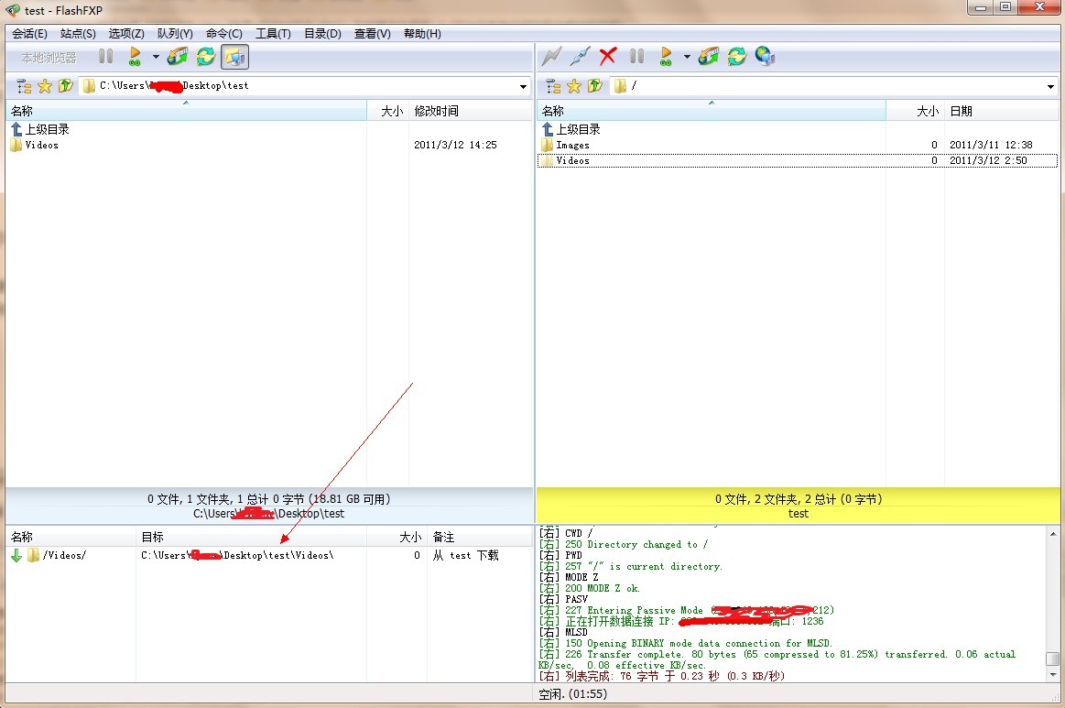Open the 站点(S) menu
1065x708 pixels.
(78, 34)
